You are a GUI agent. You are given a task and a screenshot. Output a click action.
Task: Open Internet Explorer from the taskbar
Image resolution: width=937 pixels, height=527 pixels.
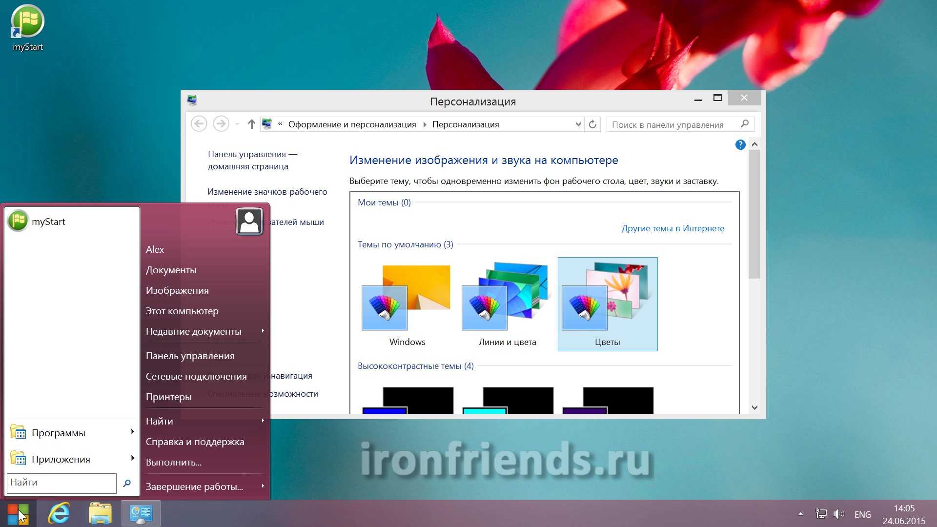tap(59, 514)
